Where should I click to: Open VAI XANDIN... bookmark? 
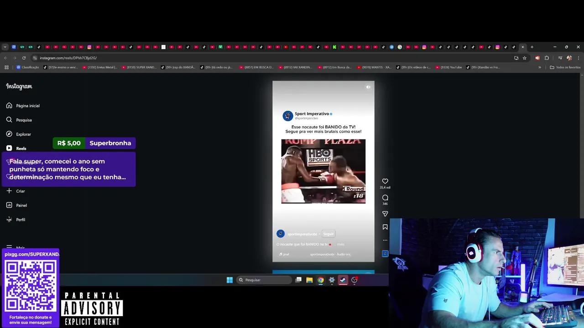pyautogui.click(x=296, y=67)
